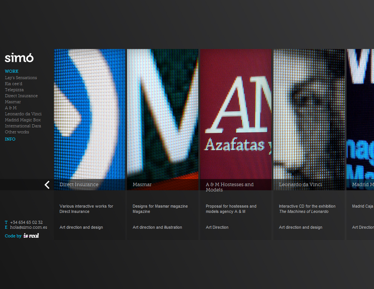Click the 'Code by' credit text

13,236
